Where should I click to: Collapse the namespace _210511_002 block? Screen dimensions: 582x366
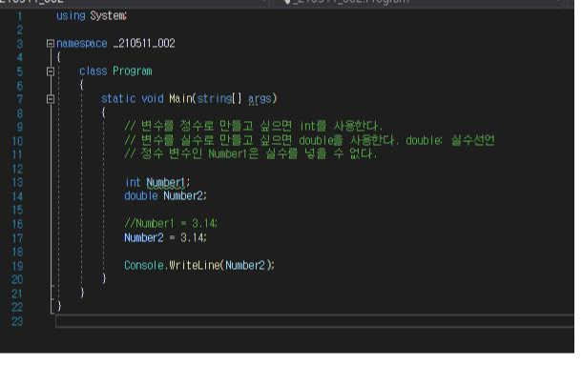click(x=51, y=44)
